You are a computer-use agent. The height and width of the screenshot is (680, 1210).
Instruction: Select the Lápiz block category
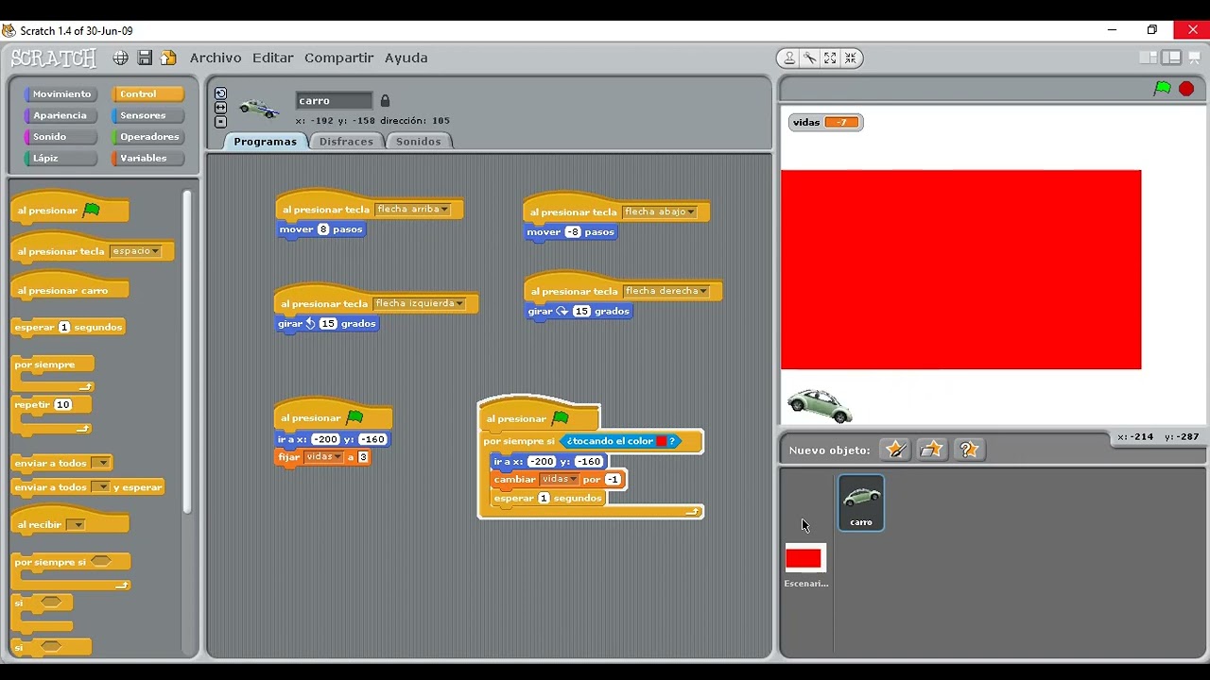point(61,159)
